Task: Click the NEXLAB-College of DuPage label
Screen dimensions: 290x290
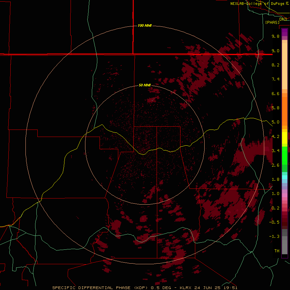Action: pos(257,4)
